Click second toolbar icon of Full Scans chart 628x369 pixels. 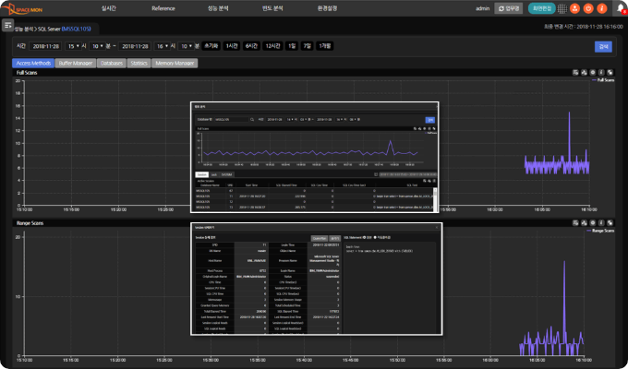coord(584,73)
